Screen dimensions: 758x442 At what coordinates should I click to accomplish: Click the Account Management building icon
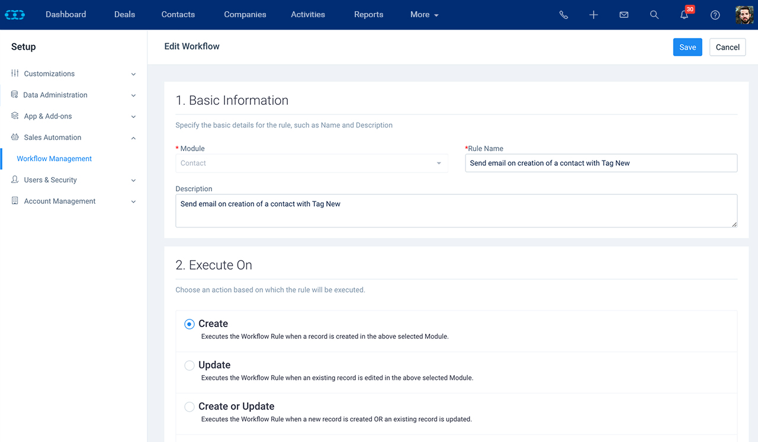click(x=15, y=201)
